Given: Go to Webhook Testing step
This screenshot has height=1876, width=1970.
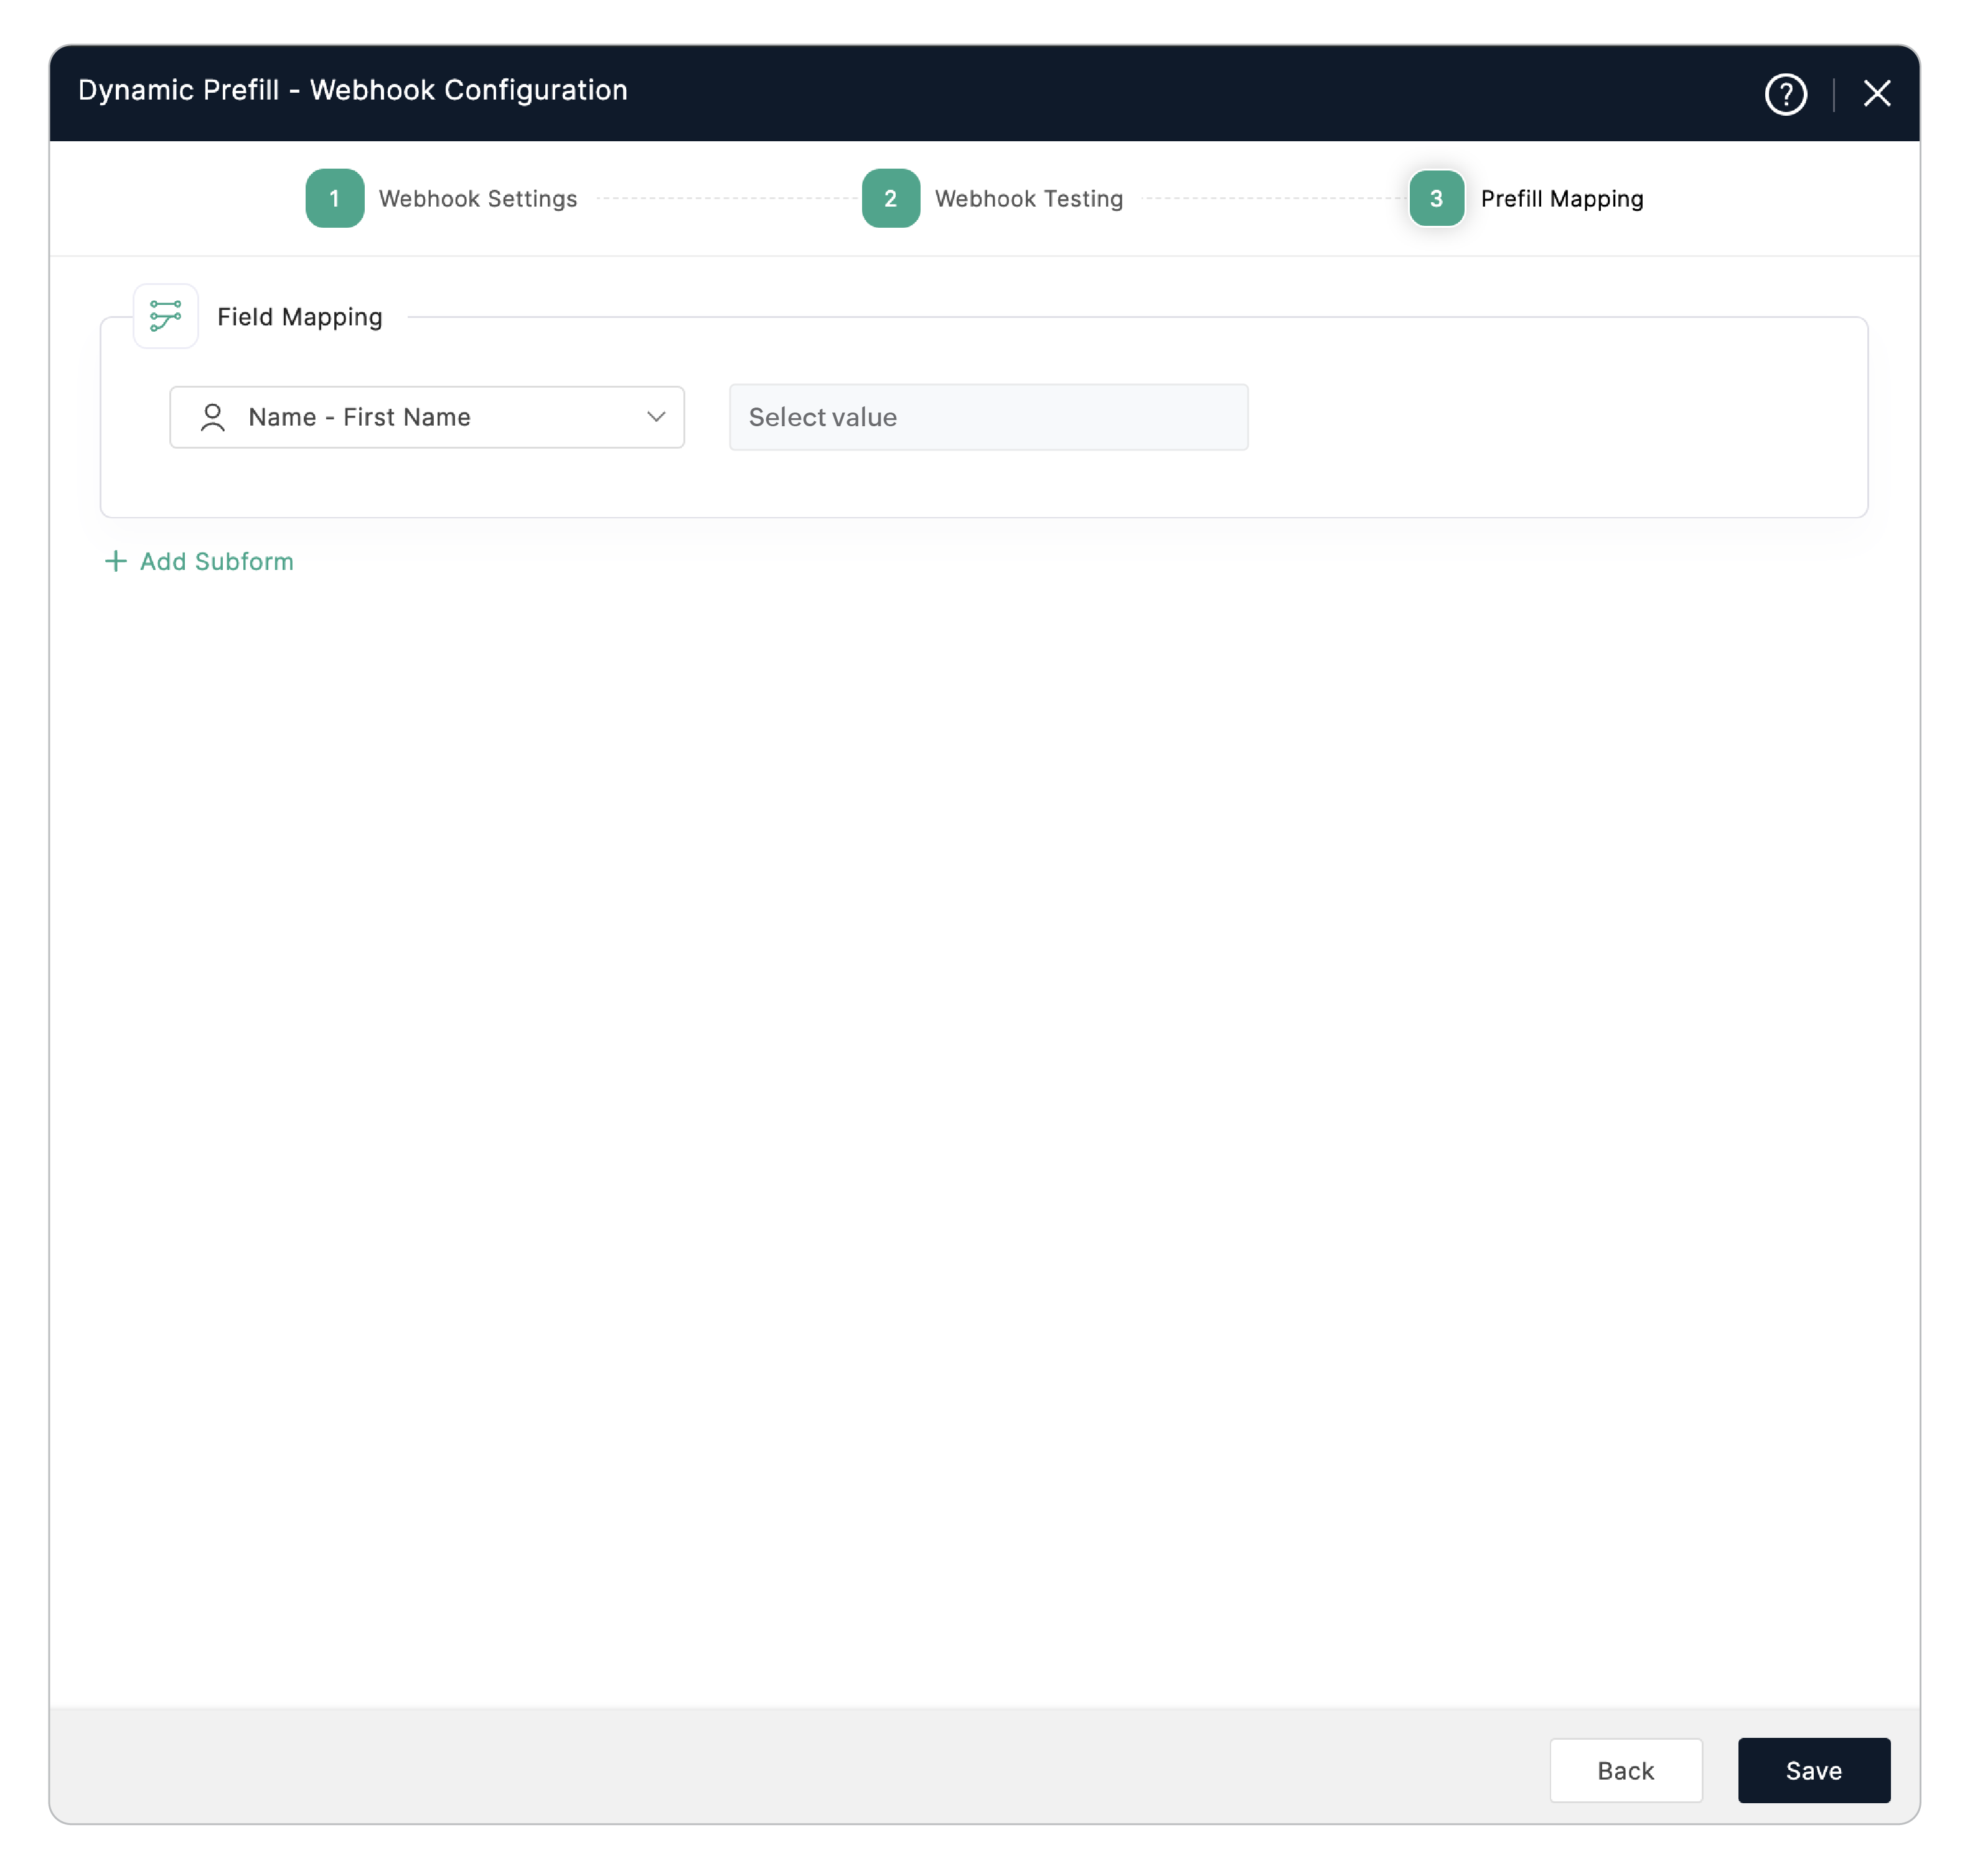Looking at the screenshot, I should coord(1028,199).
